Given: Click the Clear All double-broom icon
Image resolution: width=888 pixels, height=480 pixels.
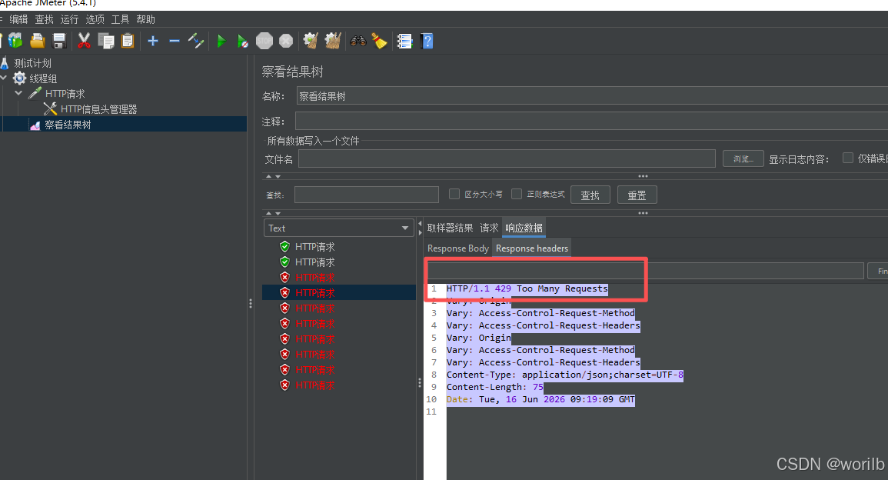Looking at the screenshot, I should (x=332, y=41).
